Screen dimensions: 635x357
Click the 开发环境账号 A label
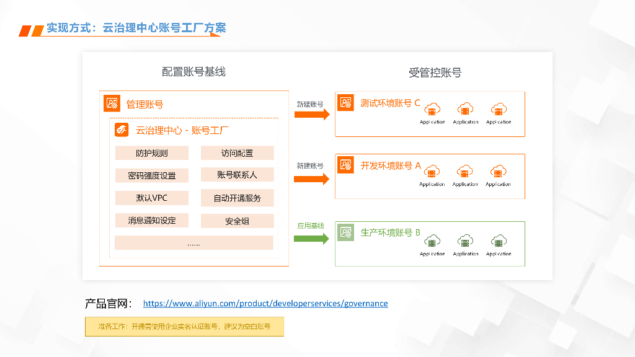(x=391, y=165)
